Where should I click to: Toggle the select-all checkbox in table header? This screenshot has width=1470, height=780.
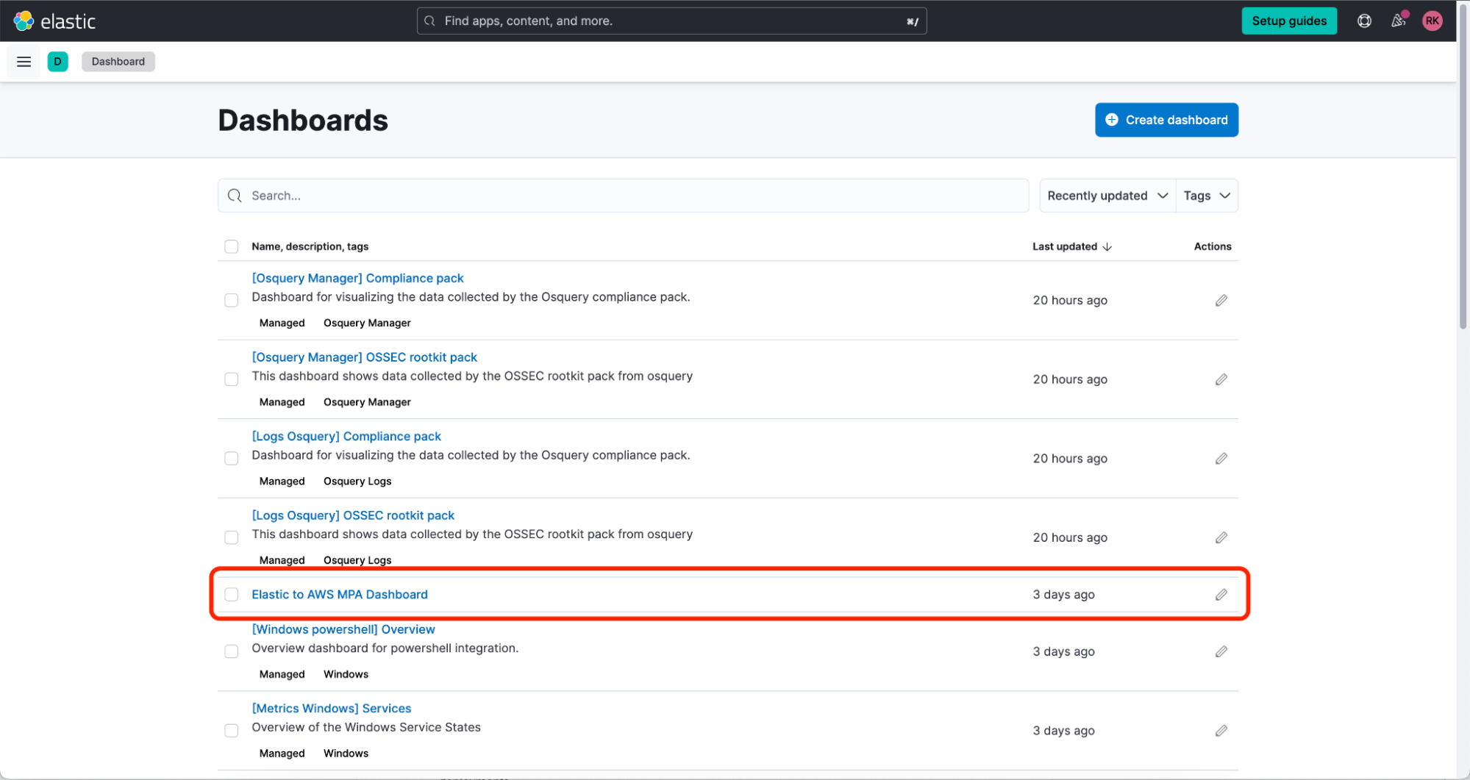point(232,246)
